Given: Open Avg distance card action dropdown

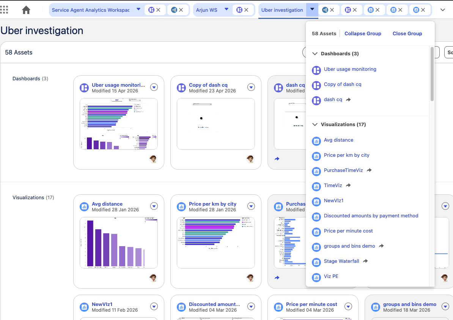Looking at the screenshot, I should pyautogui.click(x=154, y=206).
